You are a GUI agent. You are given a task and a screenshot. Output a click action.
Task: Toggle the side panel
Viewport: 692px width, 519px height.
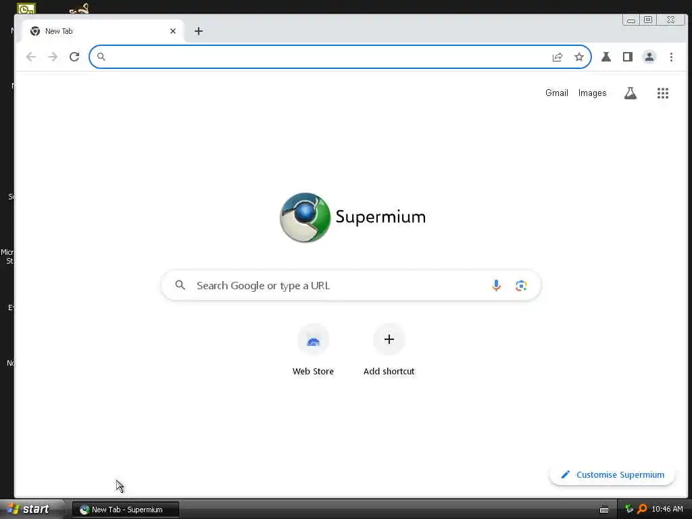[x=628, y=57]
